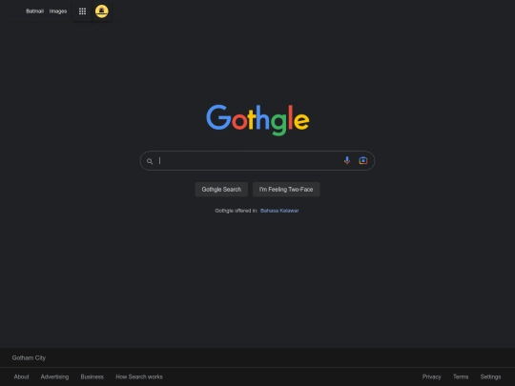Click the magnifier icon in the search box
Viewport: 515px width, 386px height.
tap(150, 161)
